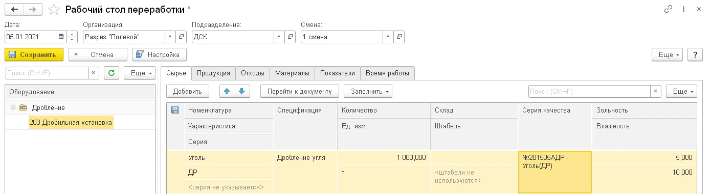The height and width of the screenshot is (194, 711).
Task: Select the Зольность value 5,000
Action: (645, 158)
